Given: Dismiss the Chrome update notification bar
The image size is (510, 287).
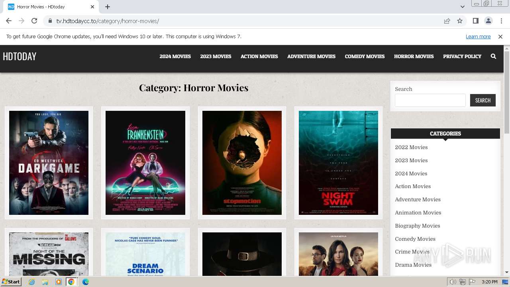Looking at the screenshot, I should point(500,37).
